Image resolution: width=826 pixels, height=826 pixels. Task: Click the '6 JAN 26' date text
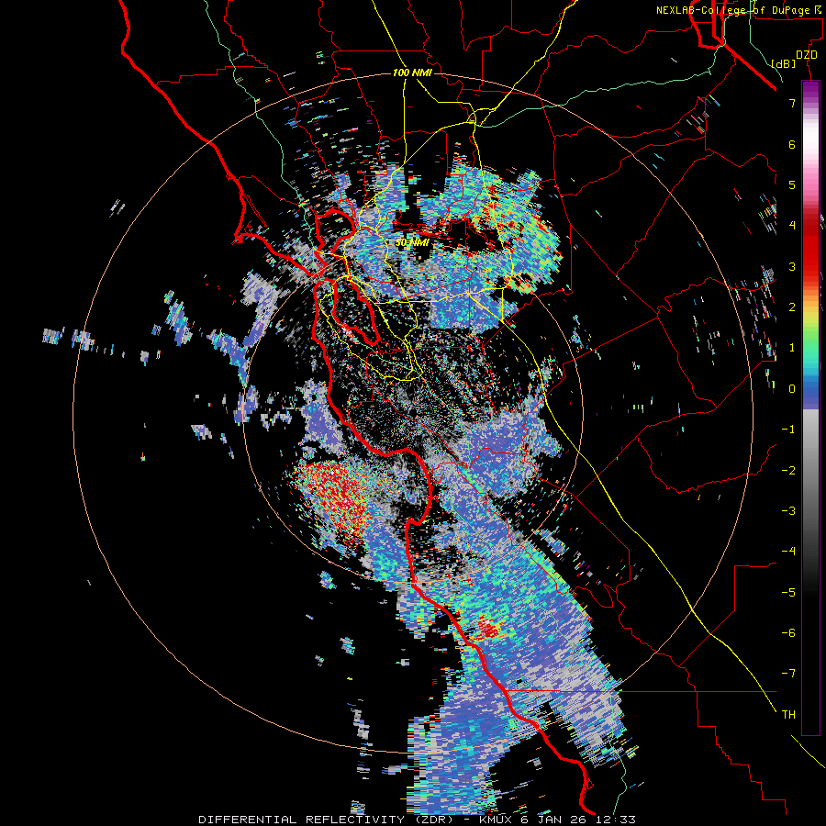553,820
